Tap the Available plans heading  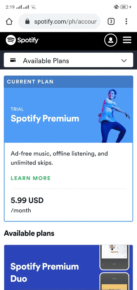click(29, 233)
